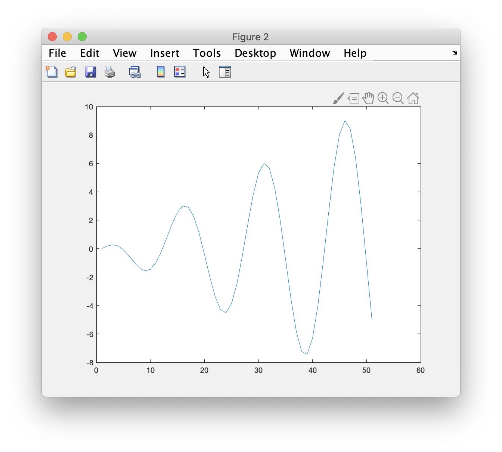The height and width of the screenshot is (452, 502).
Task: Minimize the window with yellow button
Action: coord(67,37)
